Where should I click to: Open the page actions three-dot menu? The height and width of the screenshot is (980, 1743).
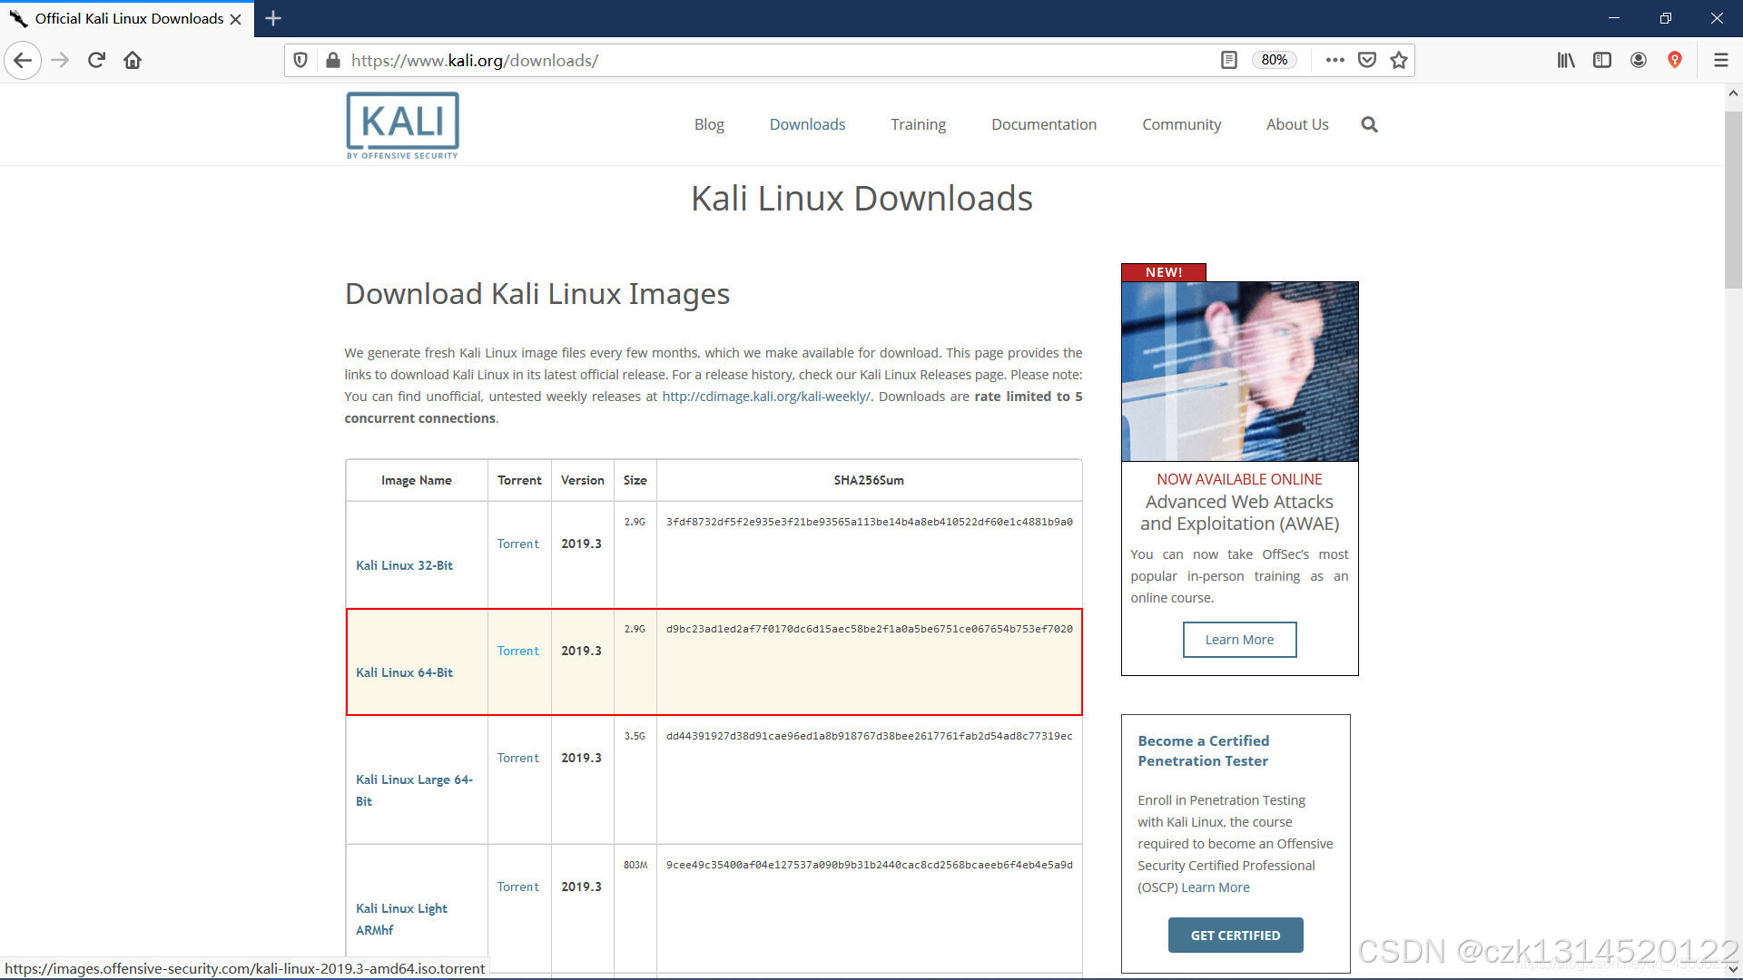(x=1334, y=60)
